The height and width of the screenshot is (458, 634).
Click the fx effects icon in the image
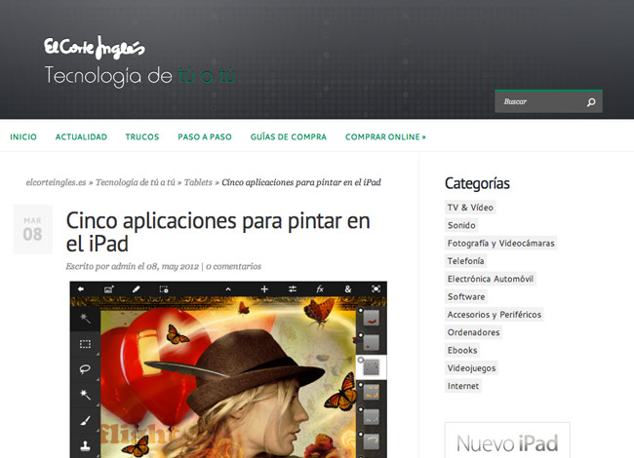point(319,289)
